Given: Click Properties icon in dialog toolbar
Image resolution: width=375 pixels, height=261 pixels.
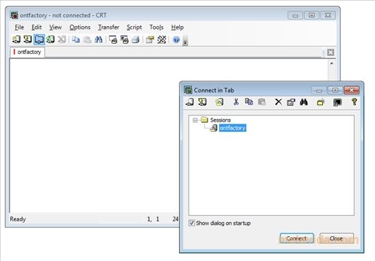Looking at the screenshot, I should pyautogui.click(x=291, y=102).
